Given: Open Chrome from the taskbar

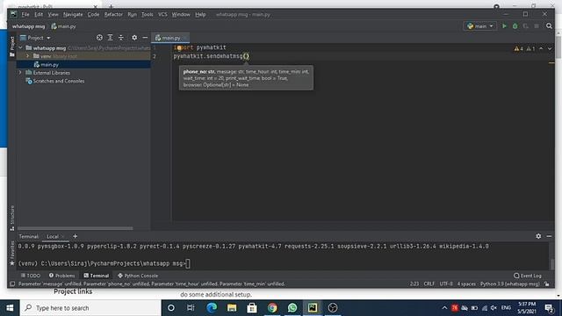Looking at the screenshot, I should [272, 308].
